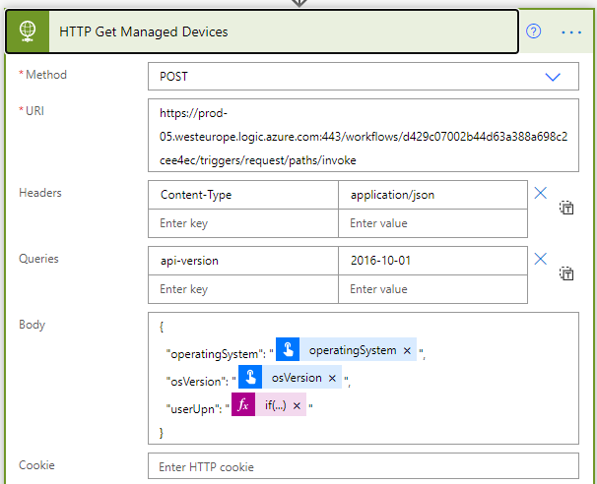
Task: Click the insert-step arrow above the action
Action: [299, 3]
